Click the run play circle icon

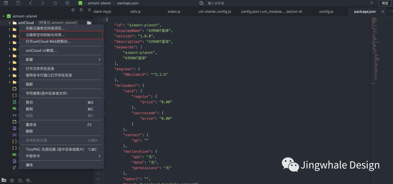pyautogui.click(x=67, y=3)
